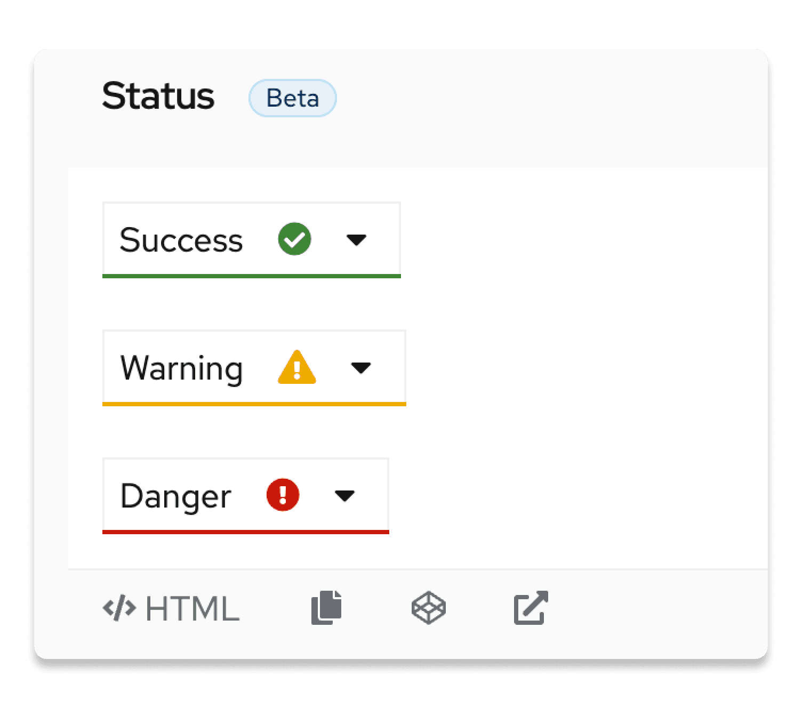Toggle the HTML code view
Screen dimensions: 802x708
click(171, 608)
